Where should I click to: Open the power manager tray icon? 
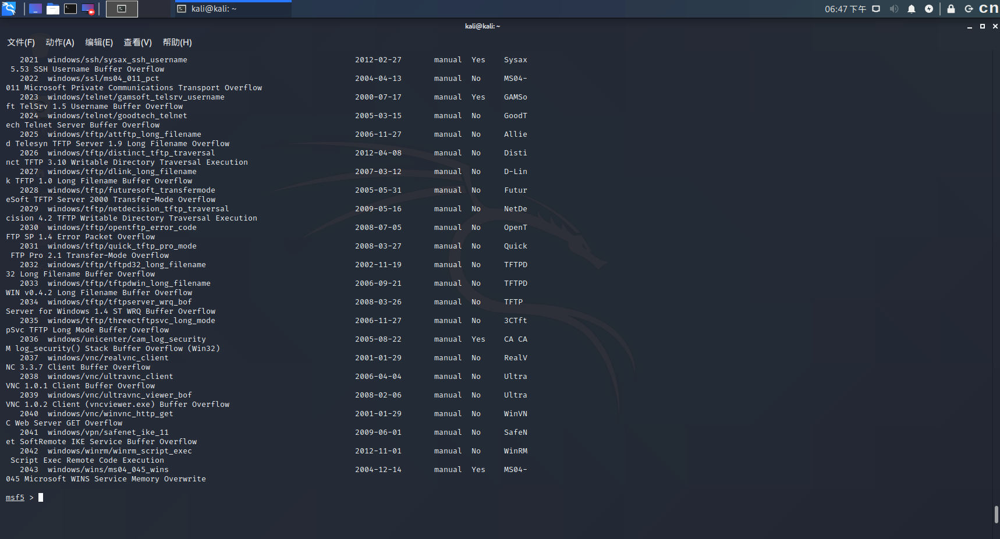(x=929, y=9)
